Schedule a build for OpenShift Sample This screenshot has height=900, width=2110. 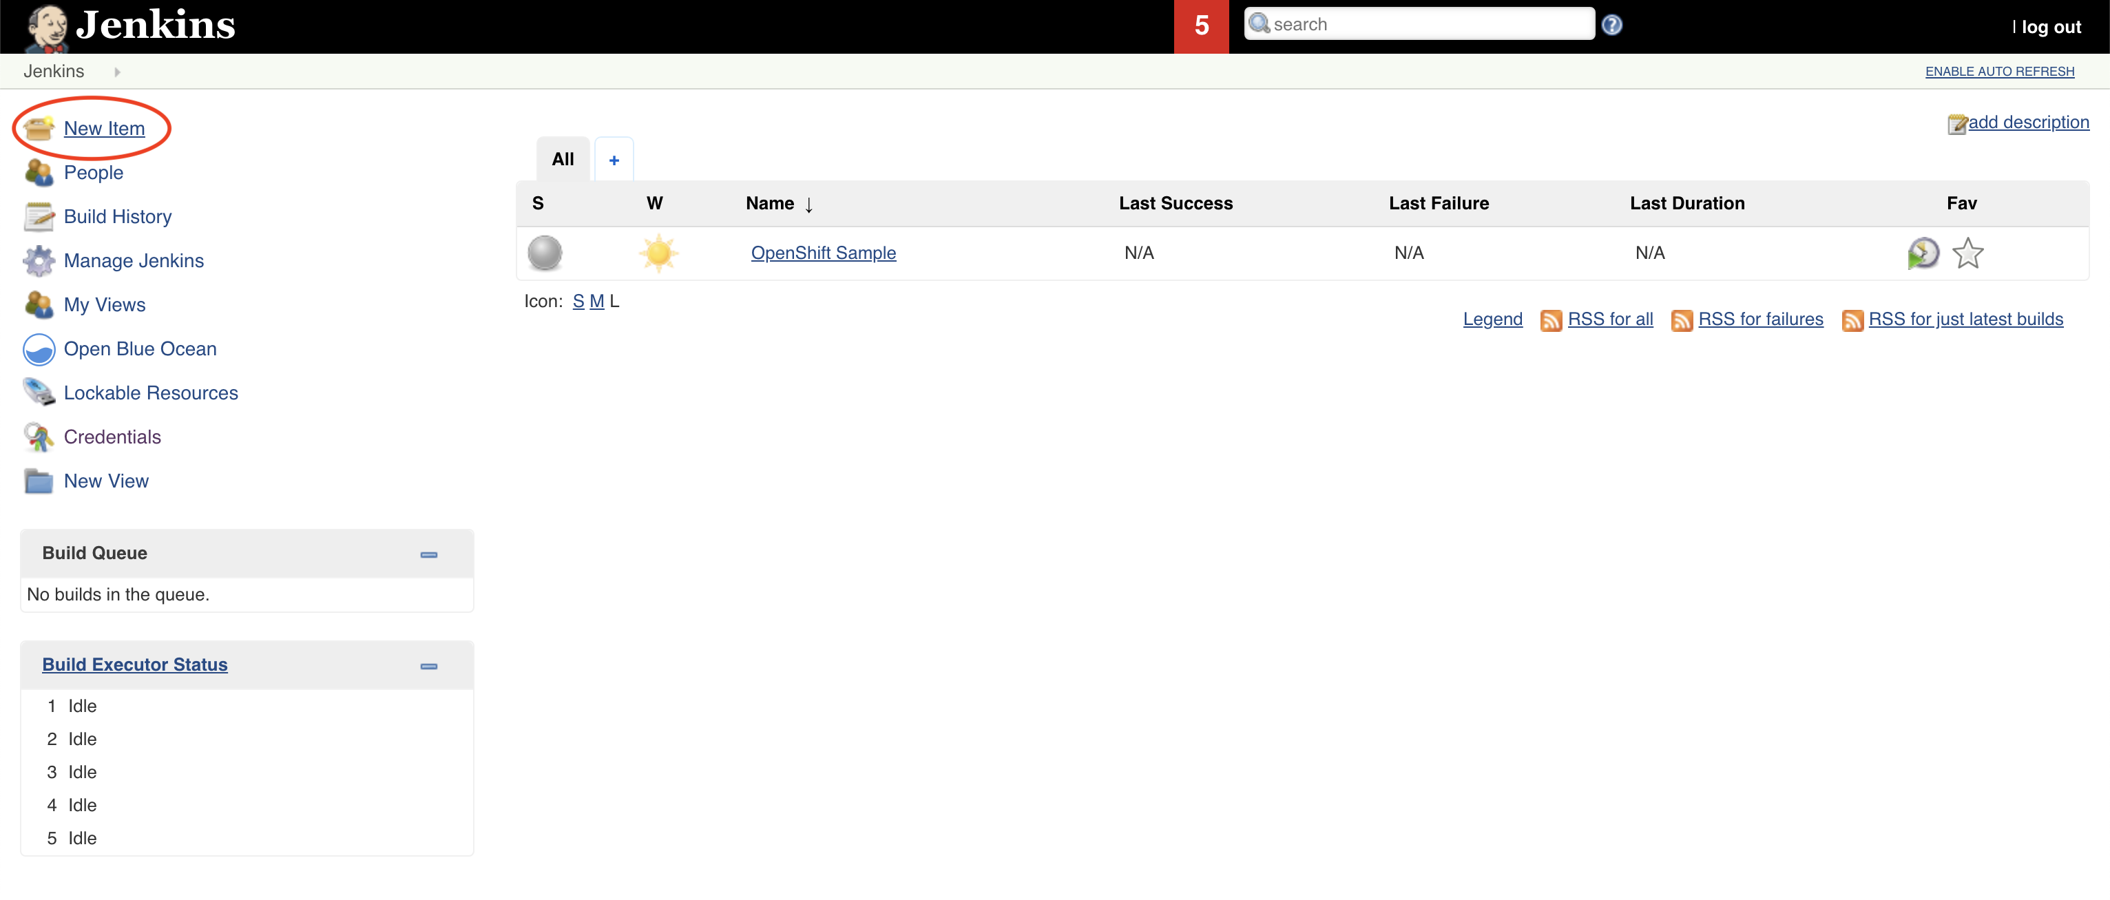1923,253
